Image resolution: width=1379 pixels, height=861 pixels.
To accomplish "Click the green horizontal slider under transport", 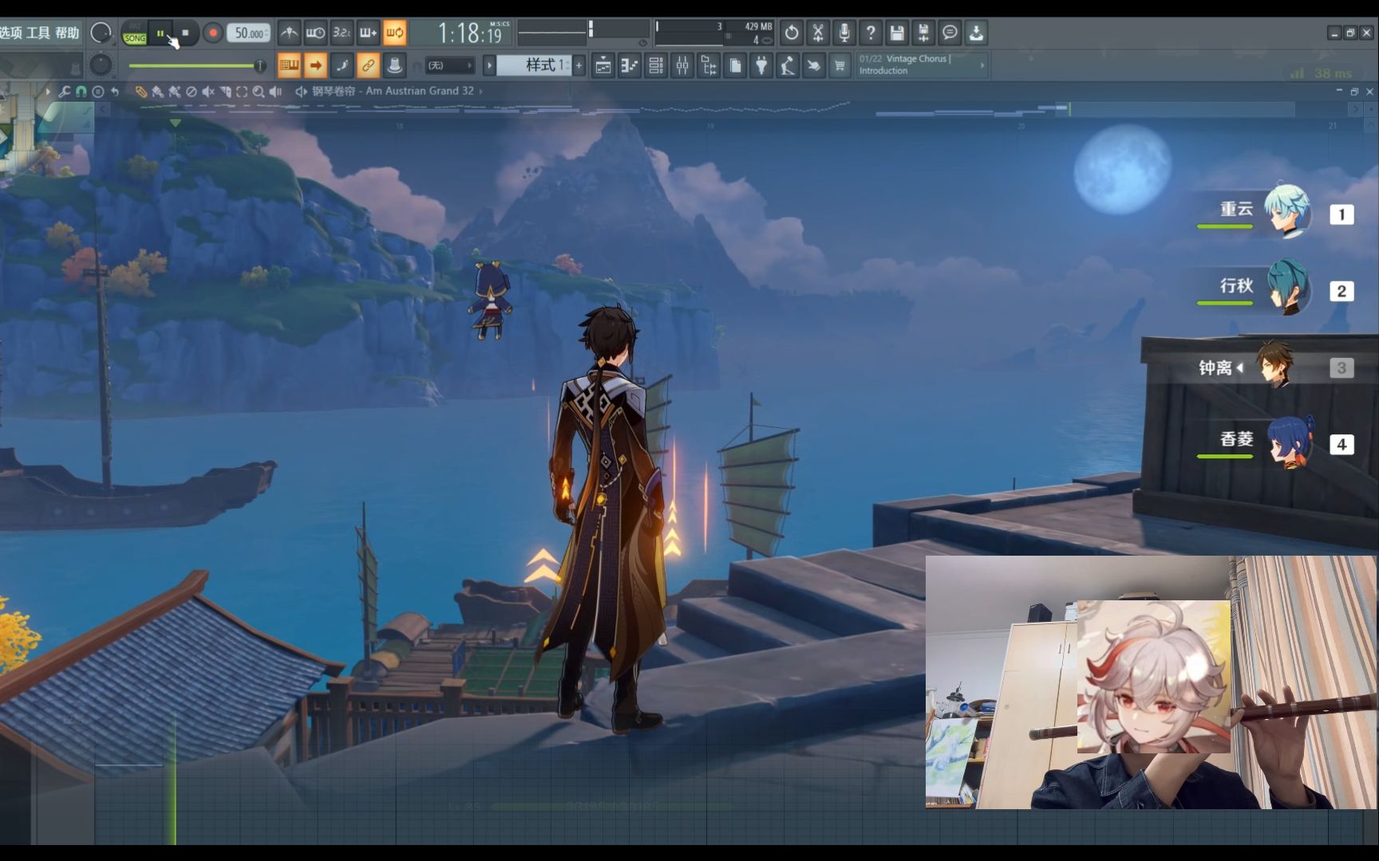I will point(196,65).
